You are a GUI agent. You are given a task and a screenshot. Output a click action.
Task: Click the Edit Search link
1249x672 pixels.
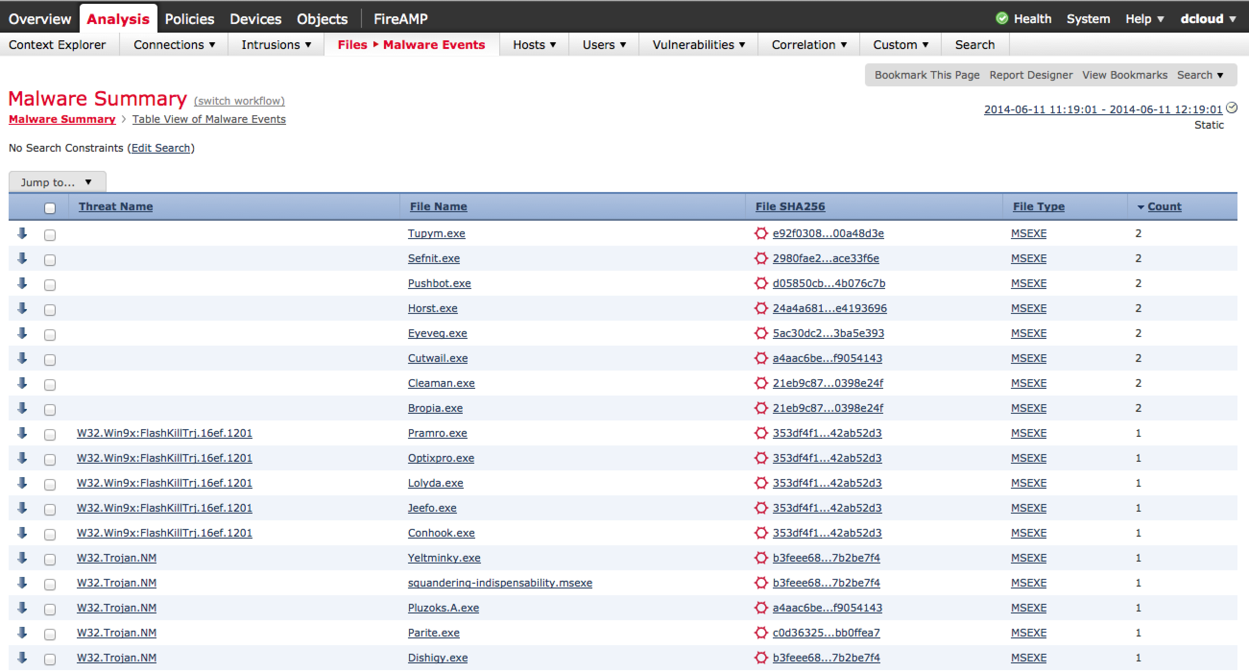[160, 148]
